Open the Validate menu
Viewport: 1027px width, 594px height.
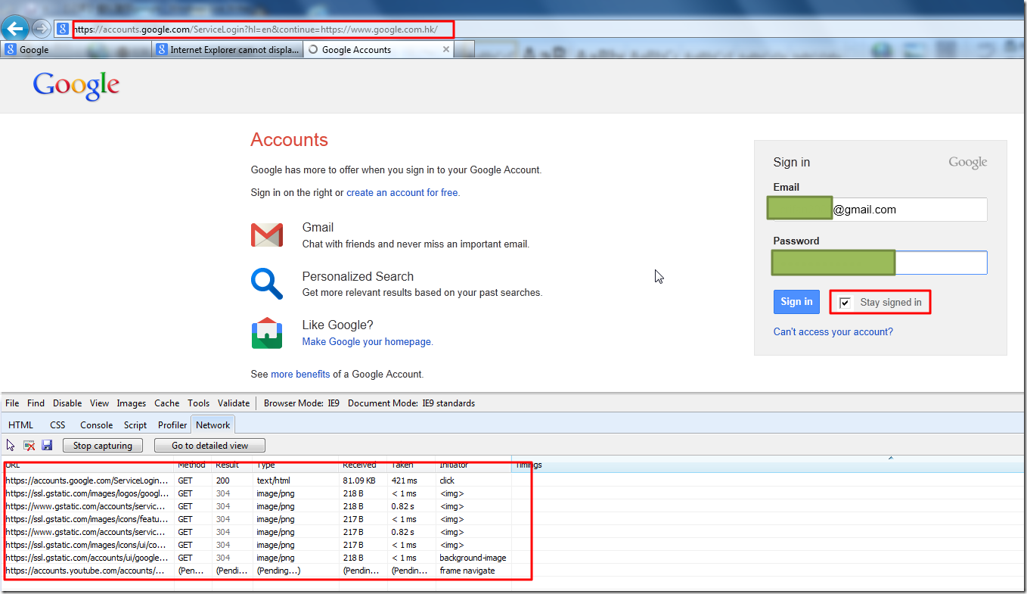coord(234,403)
